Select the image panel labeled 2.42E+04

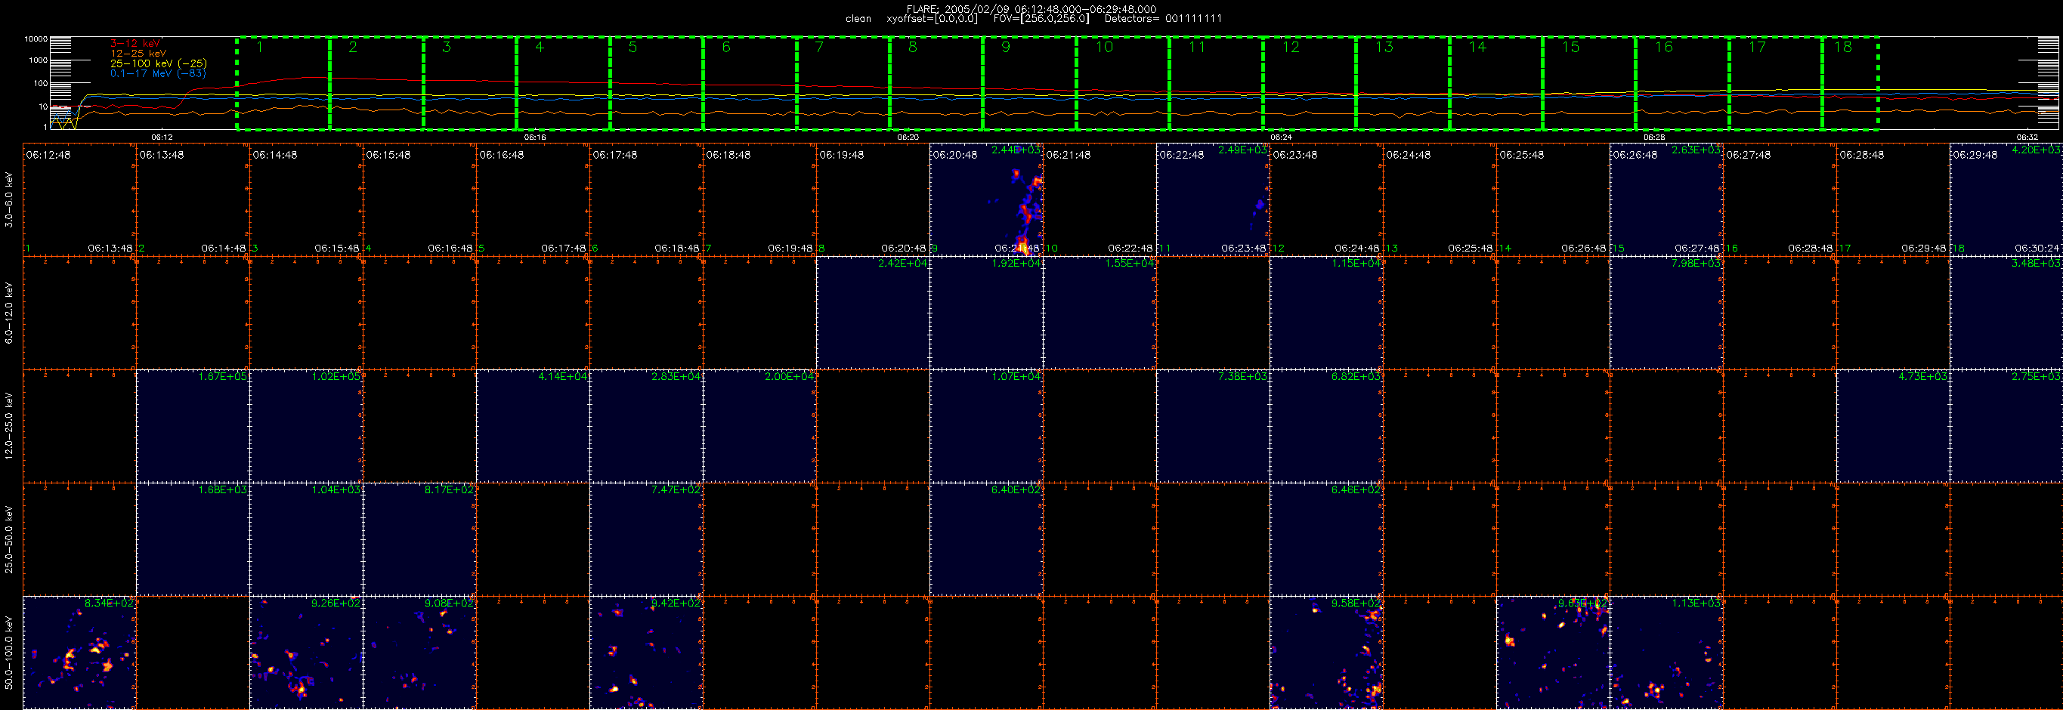(873, 313)
